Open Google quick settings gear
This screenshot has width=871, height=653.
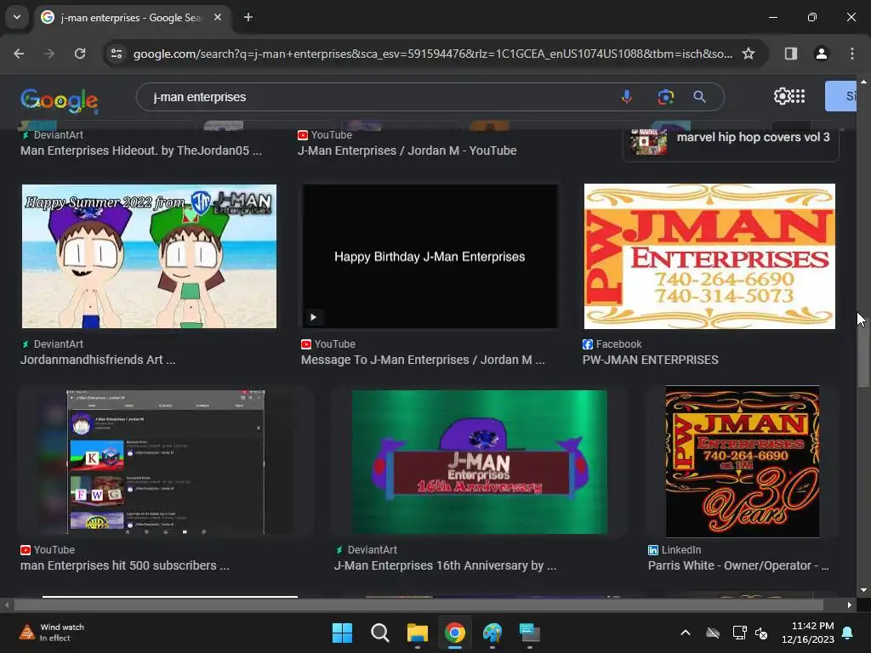pyautogui.click(x=782, y=97)
